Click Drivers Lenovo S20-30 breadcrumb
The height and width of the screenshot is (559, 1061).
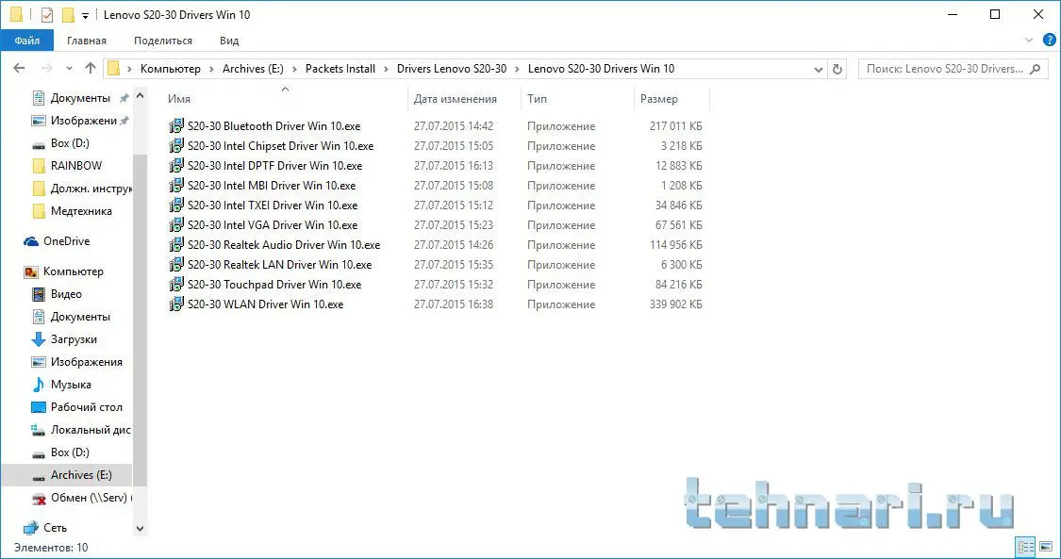tap(452, 69)
